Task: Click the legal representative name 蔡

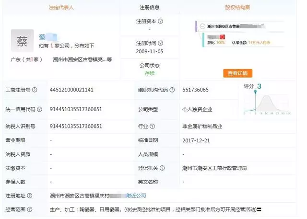Action: [x=42, y=37]
